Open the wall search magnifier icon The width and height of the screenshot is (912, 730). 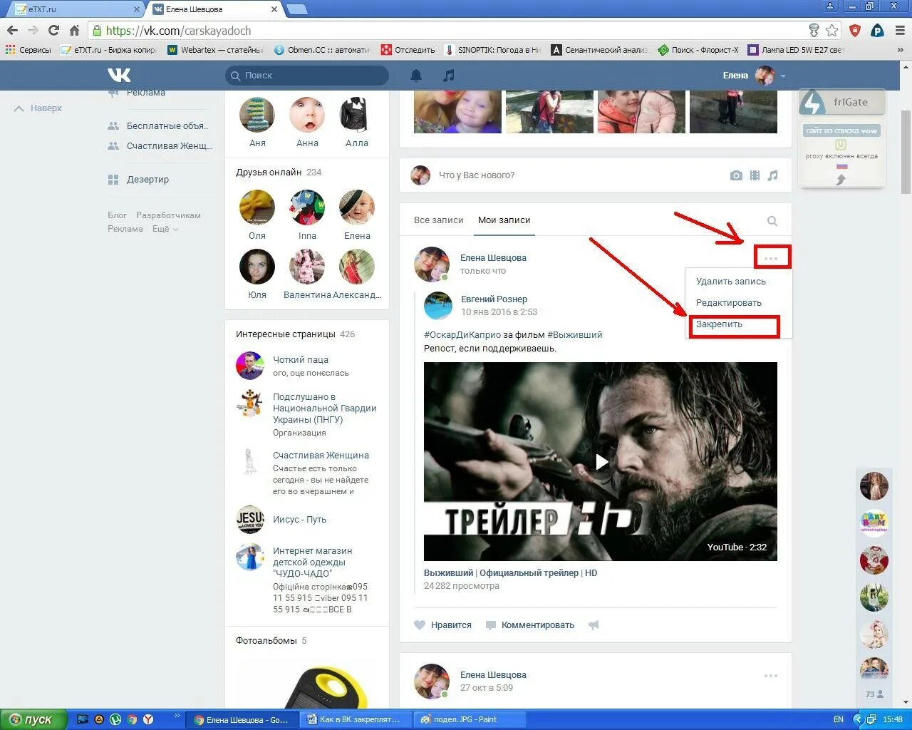pos(772,221)
